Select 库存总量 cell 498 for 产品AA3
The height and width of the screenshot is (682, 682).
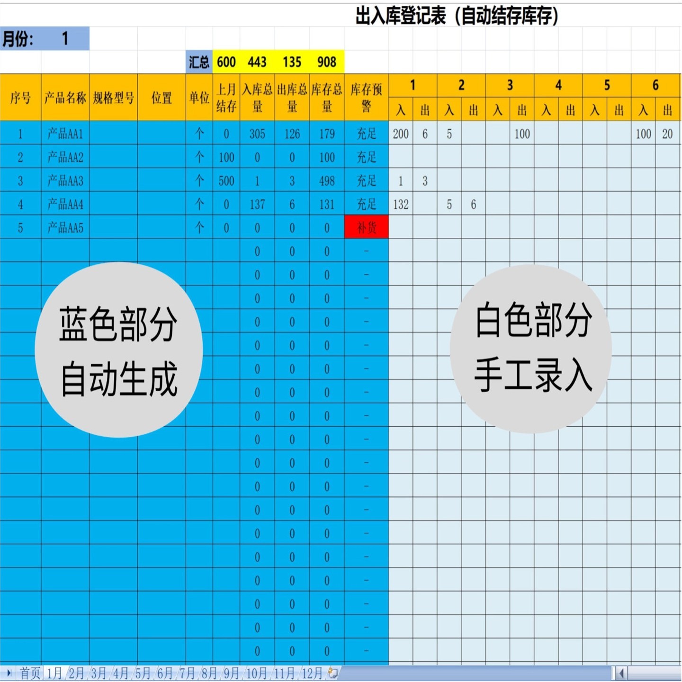coord(327,180)
